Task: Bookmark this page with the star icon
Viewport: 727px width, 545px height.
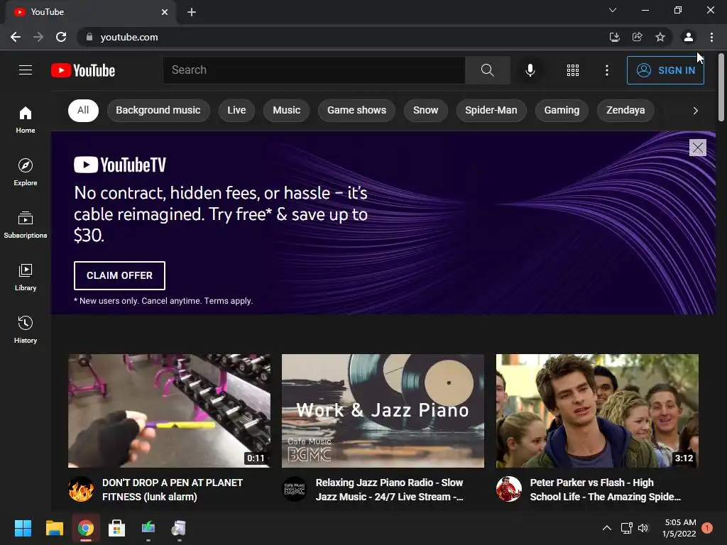Action: [x=660, y=37]
